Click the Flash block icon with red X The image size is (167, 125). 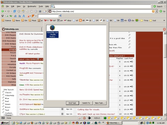pyautogui.click(x=28, y=16)
